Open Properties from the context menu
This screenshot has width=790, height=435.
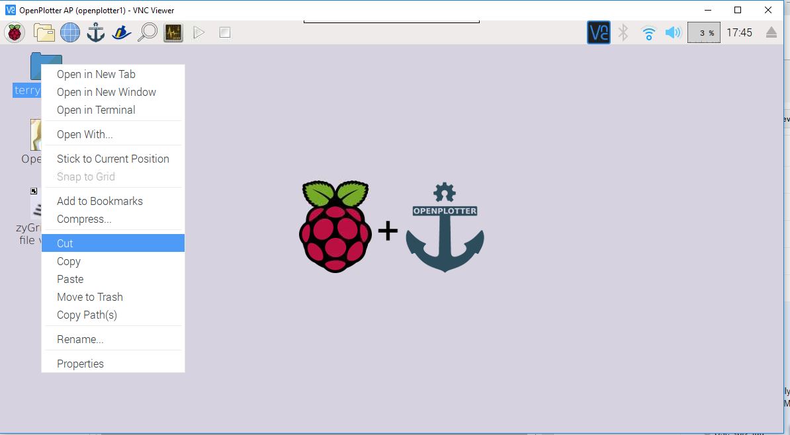point(80,363)
